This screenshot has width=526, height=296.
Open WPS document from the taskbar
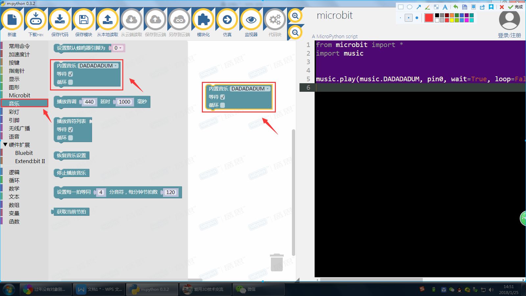click(x=99, y=289)
